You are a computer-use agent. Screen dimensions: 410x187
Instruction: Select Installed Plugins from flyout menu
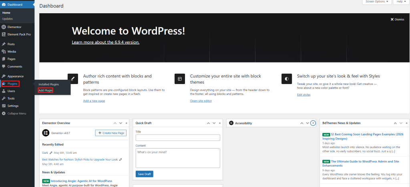pos(49,84)
